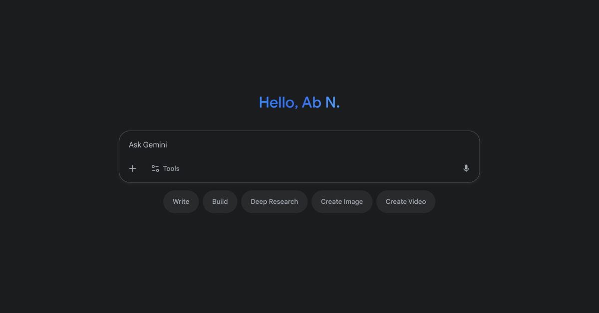This screenshot has width=599, height=313.
Task: Begin image creation with Create Image
Action: [342, 201]
